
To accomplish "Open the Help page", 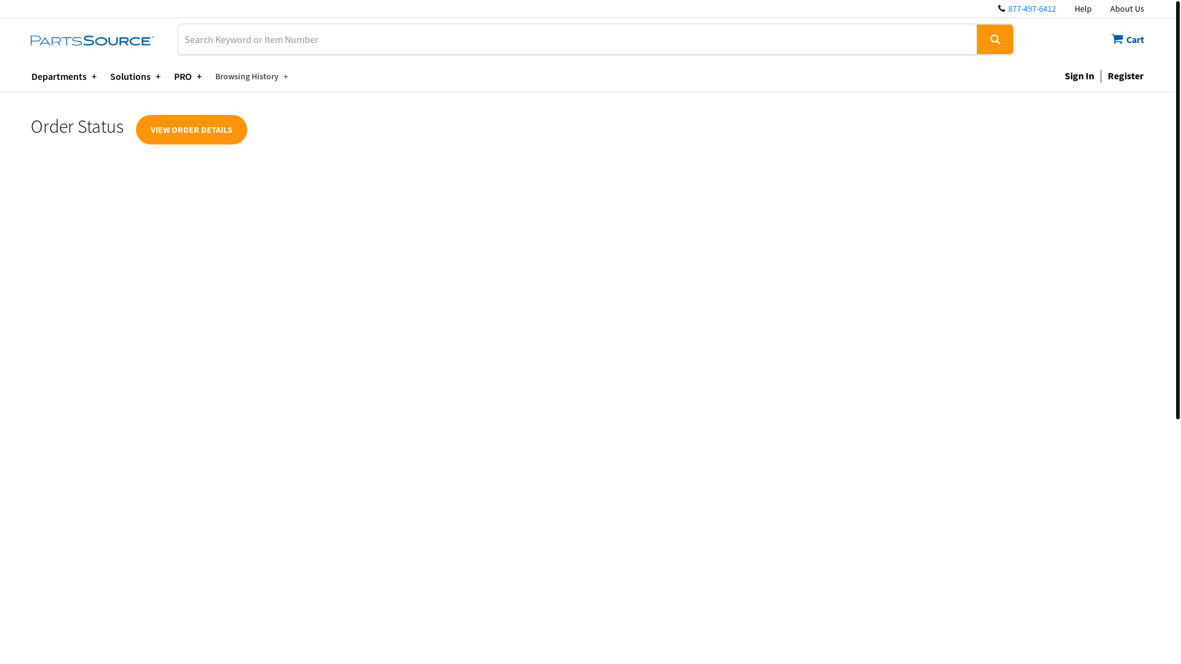I will tap(1083, 9).
